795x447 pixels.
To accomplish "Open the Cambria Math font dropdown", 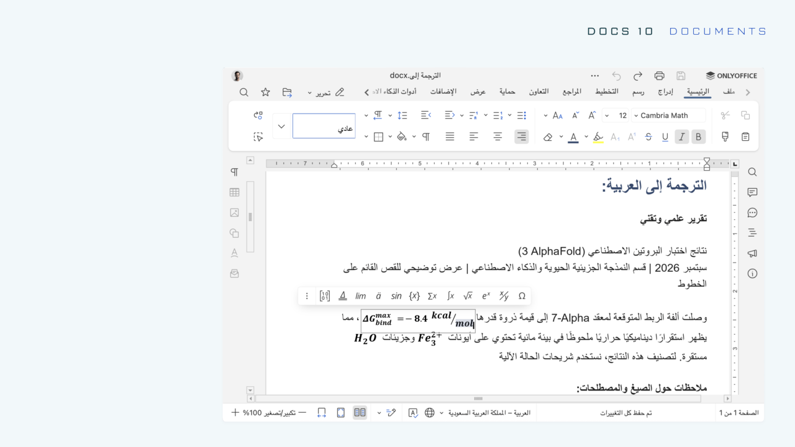I will [x=635, y=115].
